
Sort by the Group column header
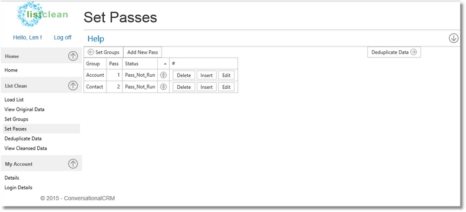(95, 64)
